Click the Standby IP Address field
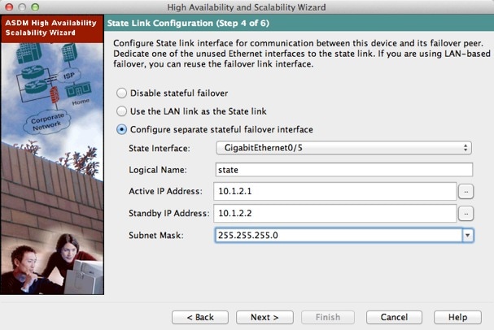This screenshot has width=494, height=330. pos(335,213)
